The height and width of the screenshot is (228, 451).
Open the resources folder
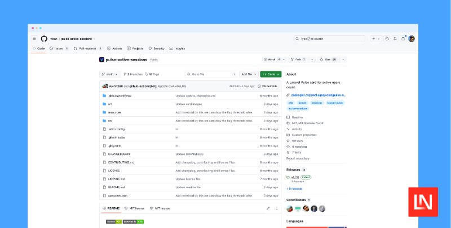[114, 112]
